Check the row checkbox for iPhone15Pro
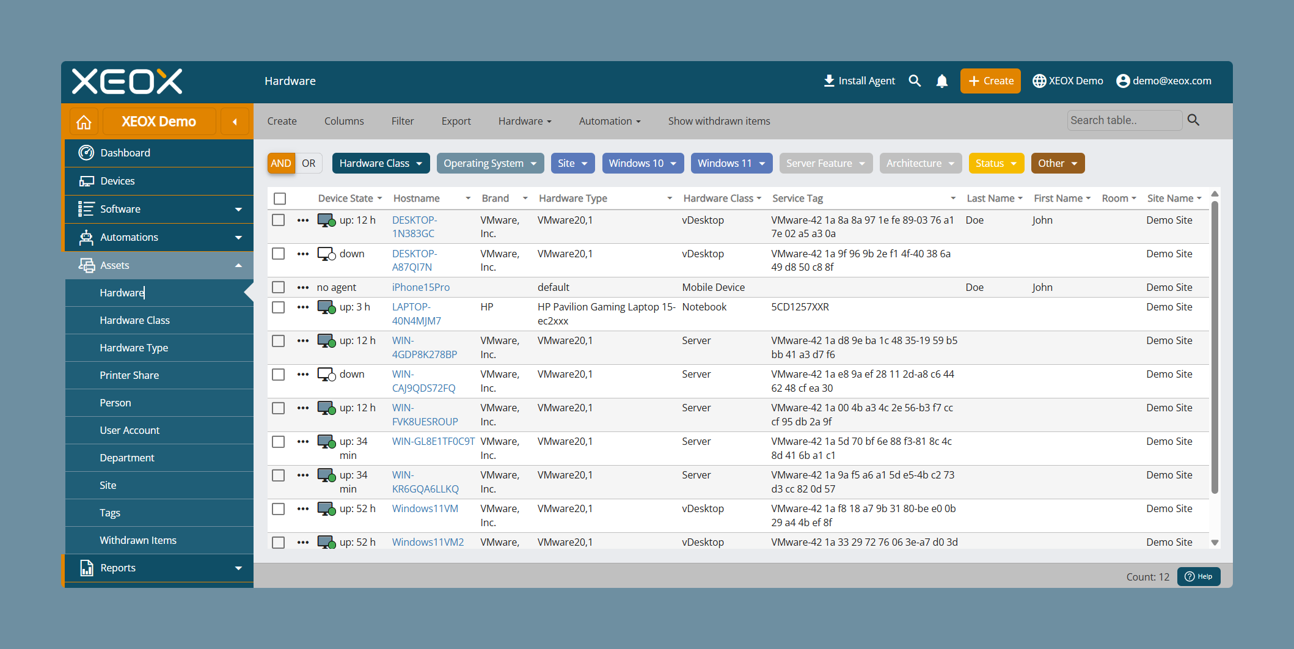Viewport: 1294px width, 649px height. (279, 287)
